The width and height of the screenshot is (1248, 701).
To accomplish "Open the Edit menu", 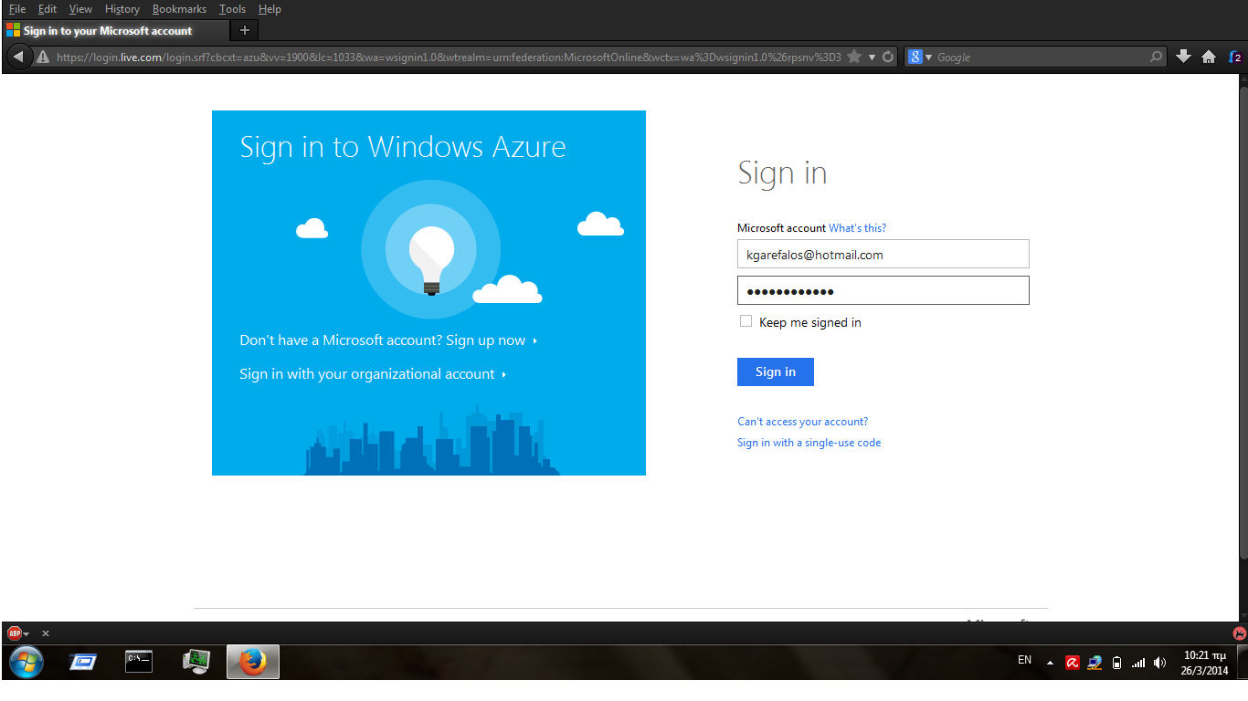I will point(48,9).
